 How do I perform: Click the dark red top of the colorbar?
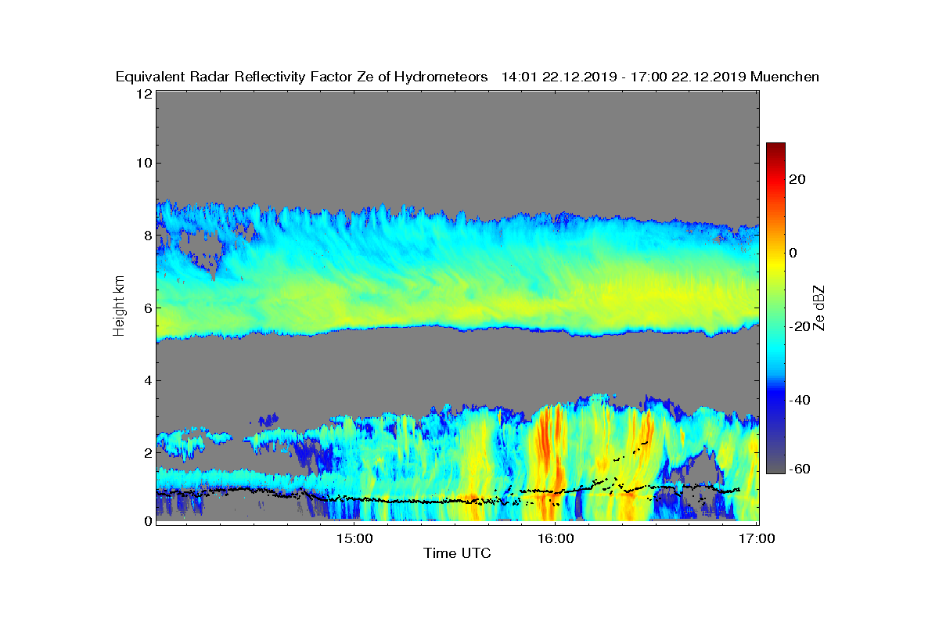[775, 149]
